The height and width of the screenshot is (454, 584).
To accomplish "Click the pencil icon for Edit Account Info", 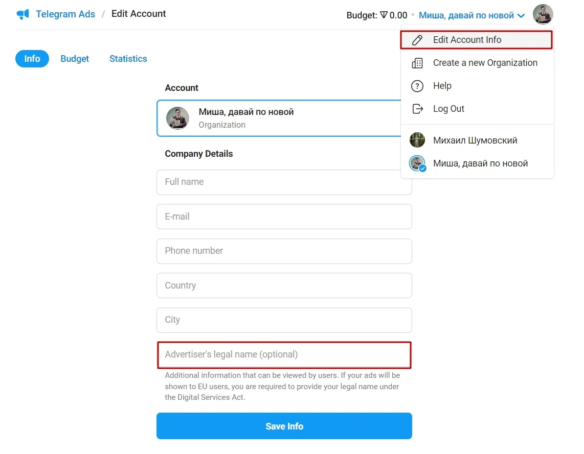I will 417,40.
